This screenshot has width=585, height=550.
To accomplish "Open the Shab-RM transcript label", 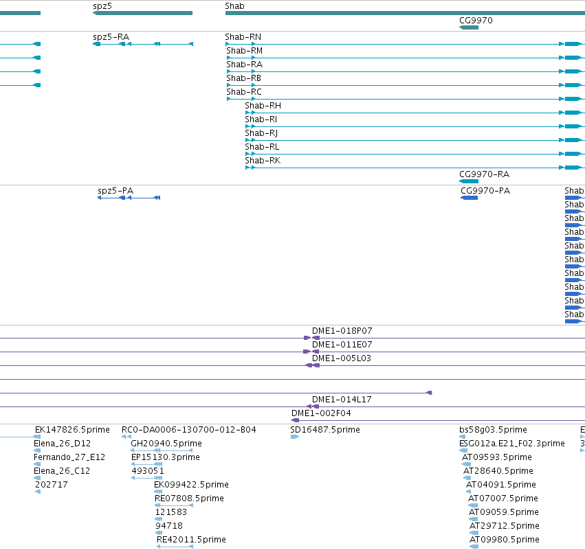I will pos(244,51).
